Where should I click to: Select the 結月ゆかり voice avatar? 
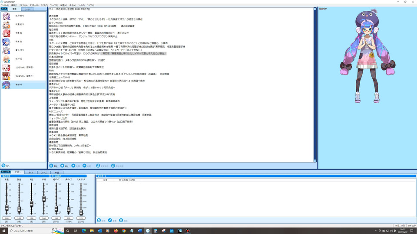click(7, 16)
